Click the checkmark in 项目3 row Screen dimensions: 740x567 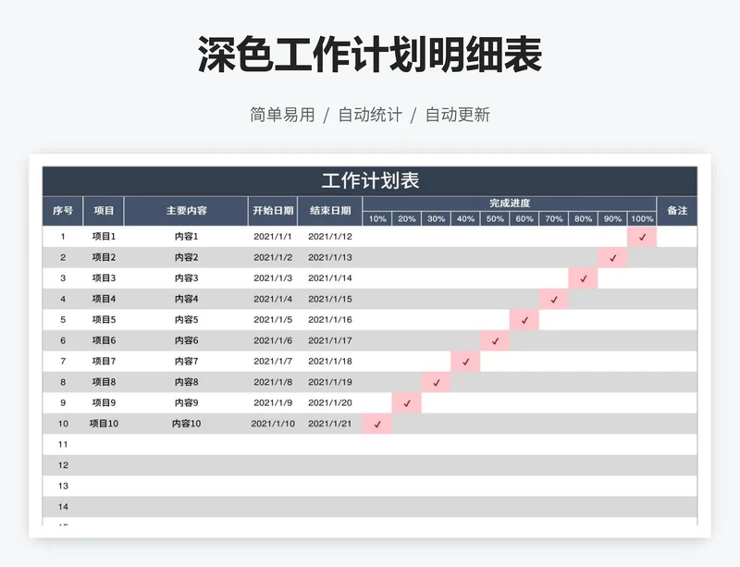point(584,278)
